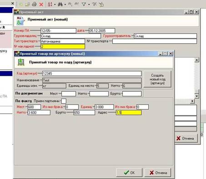This screenshot has width=206, height=179.
Task: Maximize the Приемный акт window
Action: pos(191,12)
